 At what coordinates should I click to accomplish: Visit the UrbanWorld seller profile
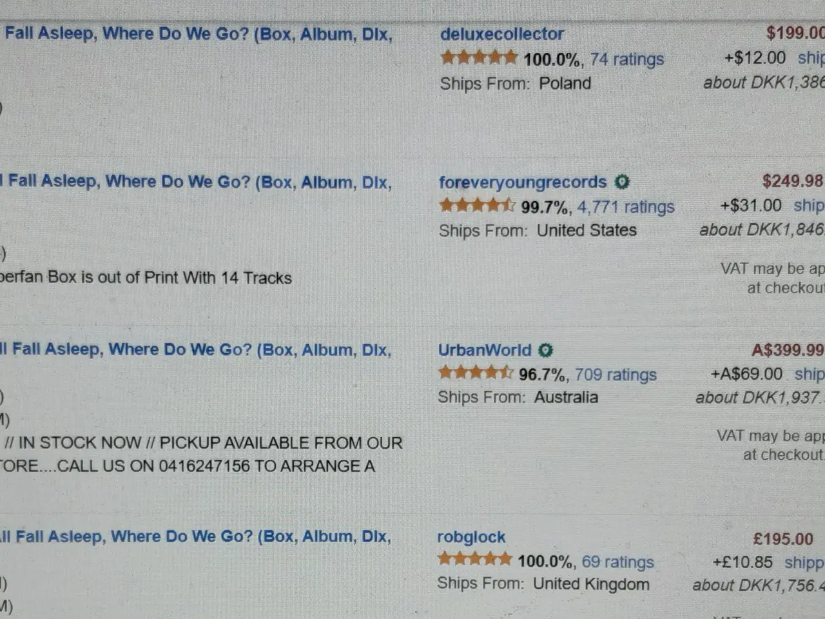tap(485, 350)
